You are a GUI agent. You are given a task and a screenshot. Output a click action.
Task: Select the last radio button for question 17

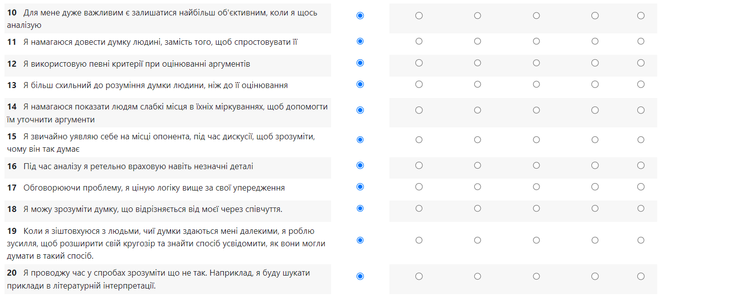[x=641, y=187]
